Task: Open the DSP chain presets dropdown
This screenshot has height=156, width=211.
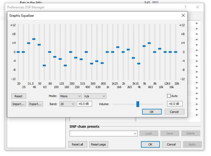Action: point(104,133)
